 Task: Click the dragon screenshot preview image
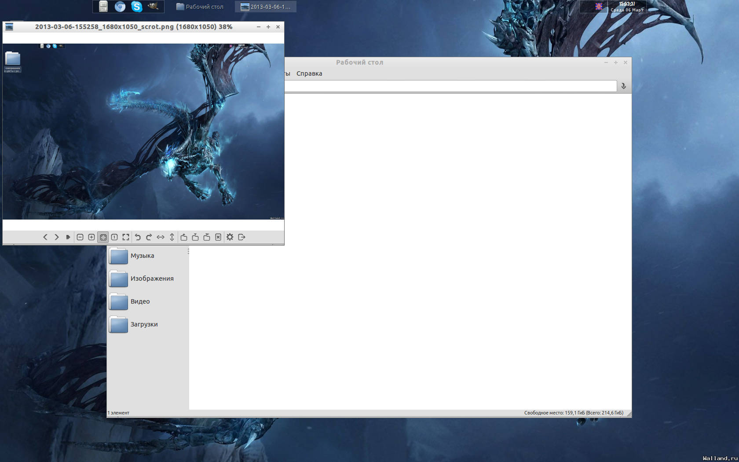click(x=143, y=131)
